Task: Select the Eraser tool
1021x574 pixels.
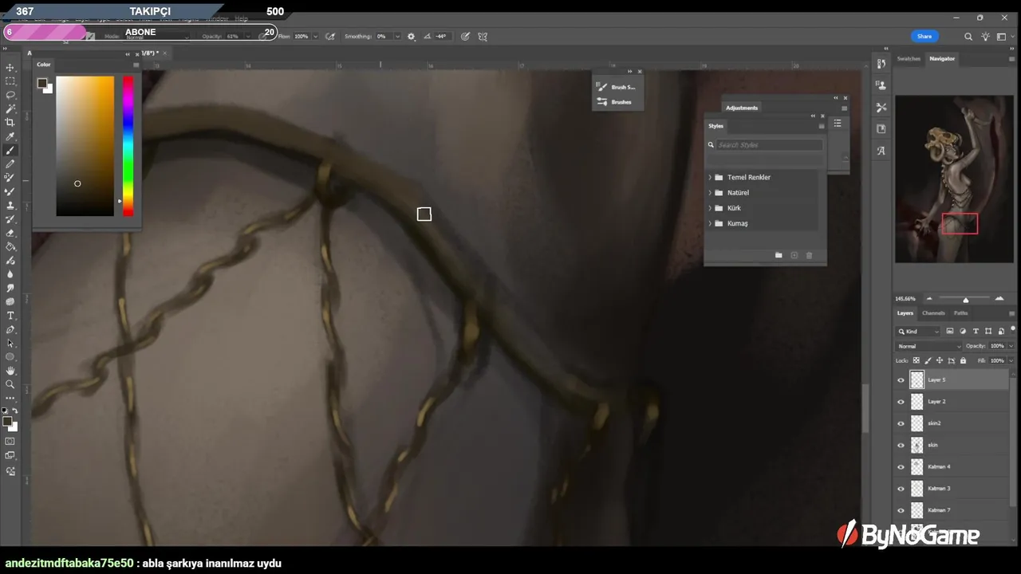Action: click(x=10, y=233)
